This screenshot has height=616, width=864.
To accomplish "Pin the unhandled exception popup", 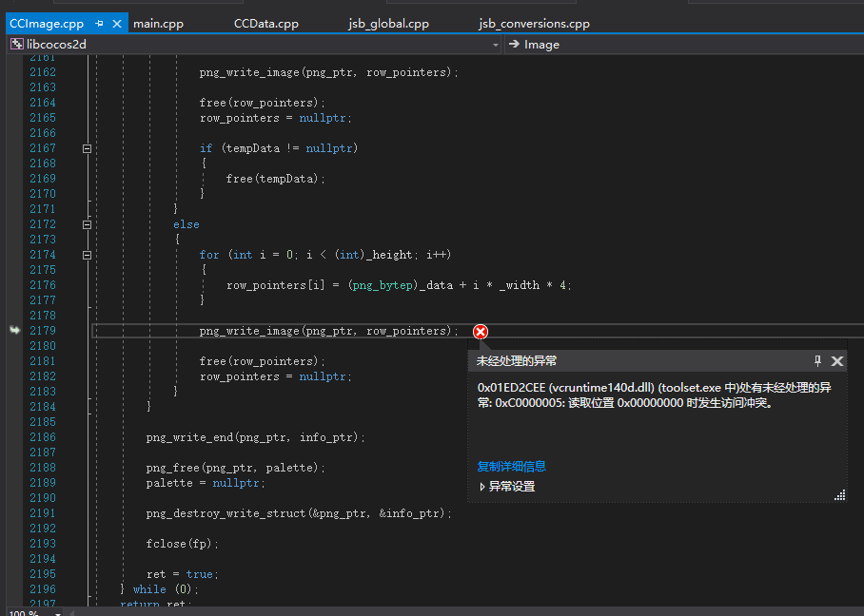I will click(817, 361).
